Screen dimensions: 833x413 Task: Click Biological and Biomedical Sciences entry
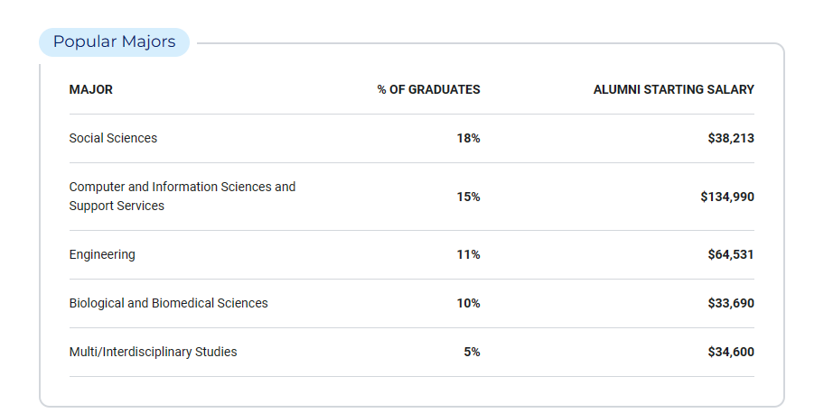(x=168, y=303)
